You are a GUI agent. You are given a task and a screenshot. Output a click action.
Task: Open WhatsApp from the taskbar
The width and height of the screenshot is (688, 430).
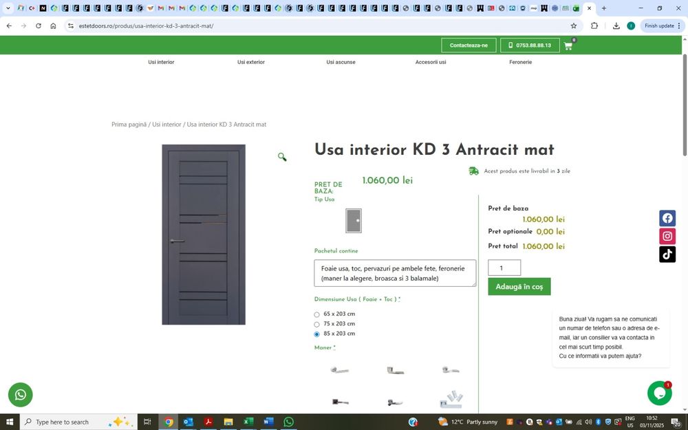288,422
